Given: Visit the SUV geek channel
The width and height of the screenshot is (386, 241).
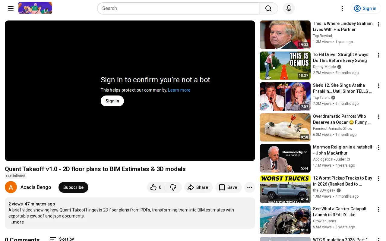Looking at the screenshot, I should [x=324, y=190].
